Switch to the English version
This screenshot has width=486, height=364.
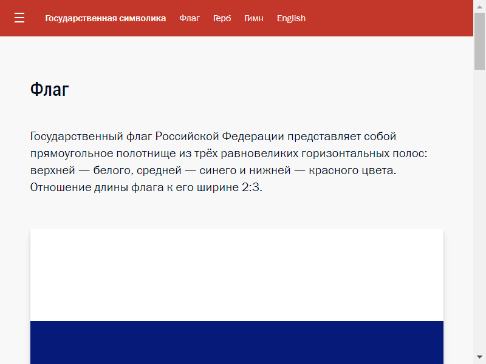(291, 18)
